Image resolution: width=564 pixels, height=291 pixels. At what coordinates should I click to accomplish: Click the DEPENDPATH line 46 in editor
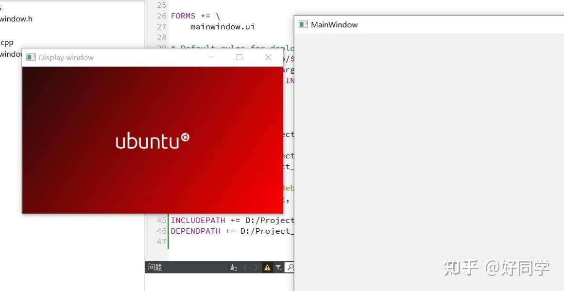(232, 231)
